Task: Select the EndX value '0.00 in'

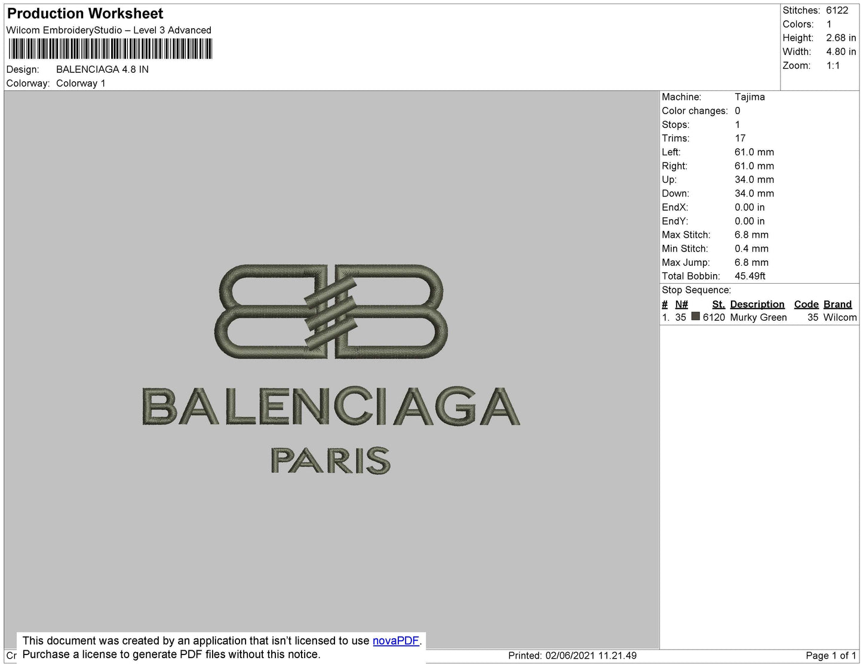Action: [x=750, y=207]
